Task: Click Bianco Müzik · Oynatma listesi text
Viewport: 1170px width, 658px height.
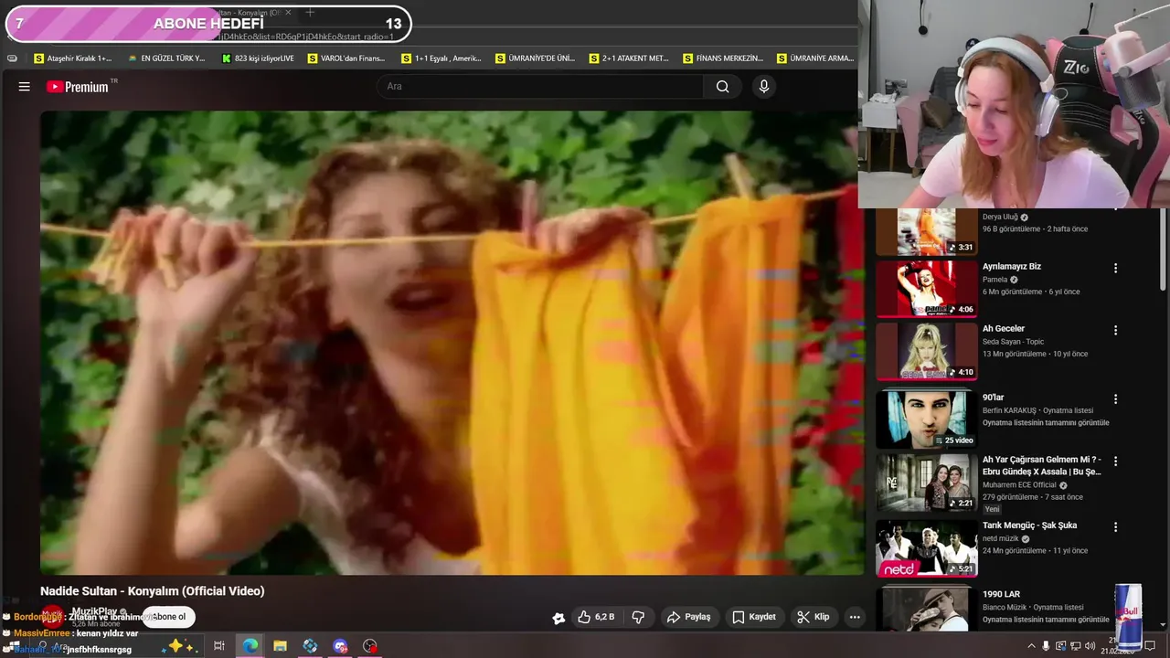Action: [1033, 607]
